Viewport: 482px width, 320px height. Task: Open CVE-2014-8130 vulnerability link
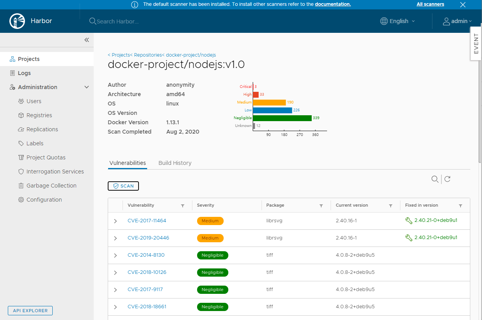point(146,255)
